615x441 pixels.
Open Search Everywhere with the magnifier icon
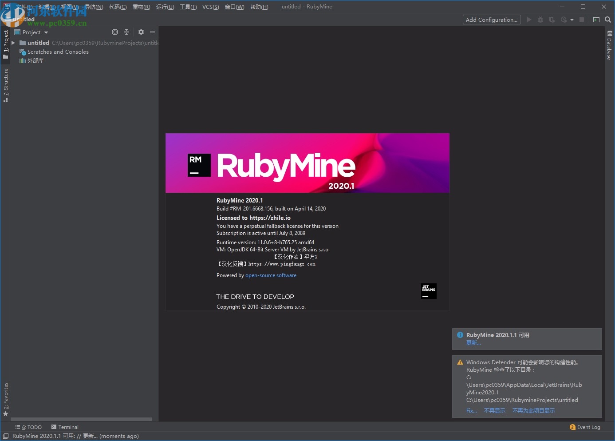pyautogui.click(x=608, y=20)
